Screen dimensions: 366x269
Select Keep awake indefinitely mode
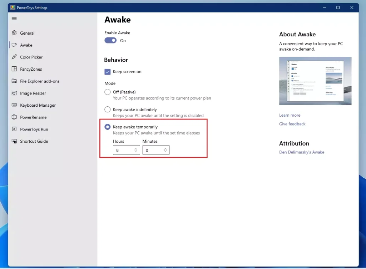coord(107,110)
